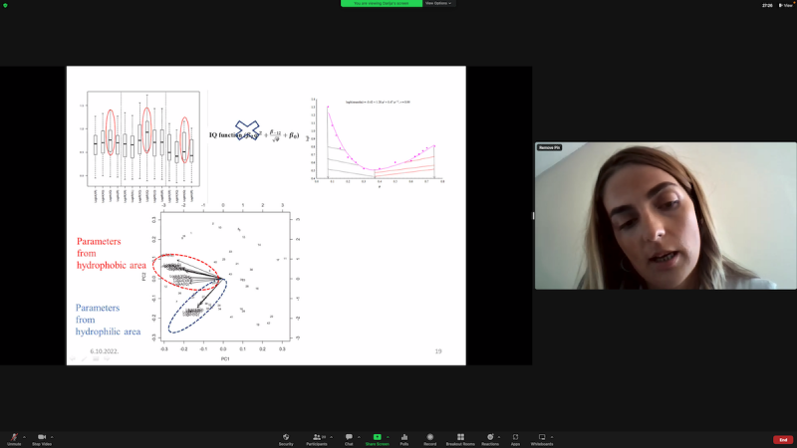The image size is (797, 448).
Task: Expand audio options arrow beside Unmute
Action: point(25,436)
